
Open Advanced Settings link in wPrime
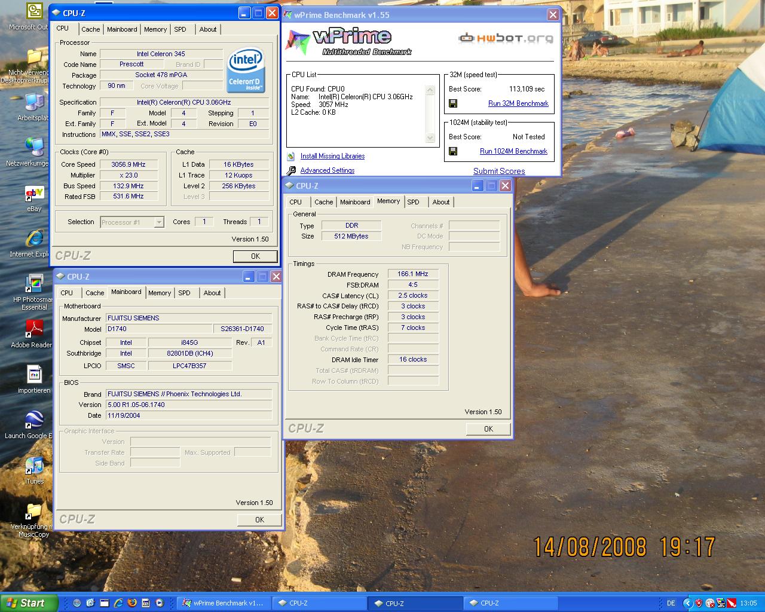(328, 170)
